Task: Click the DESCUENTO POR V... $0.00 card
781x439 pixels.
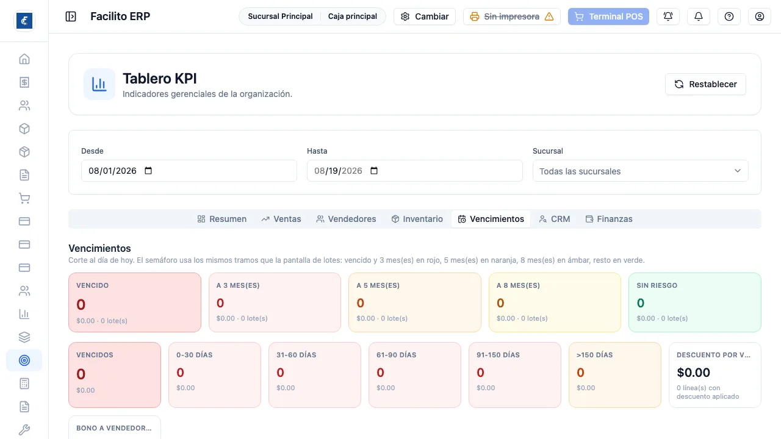Action: (715, 375)
